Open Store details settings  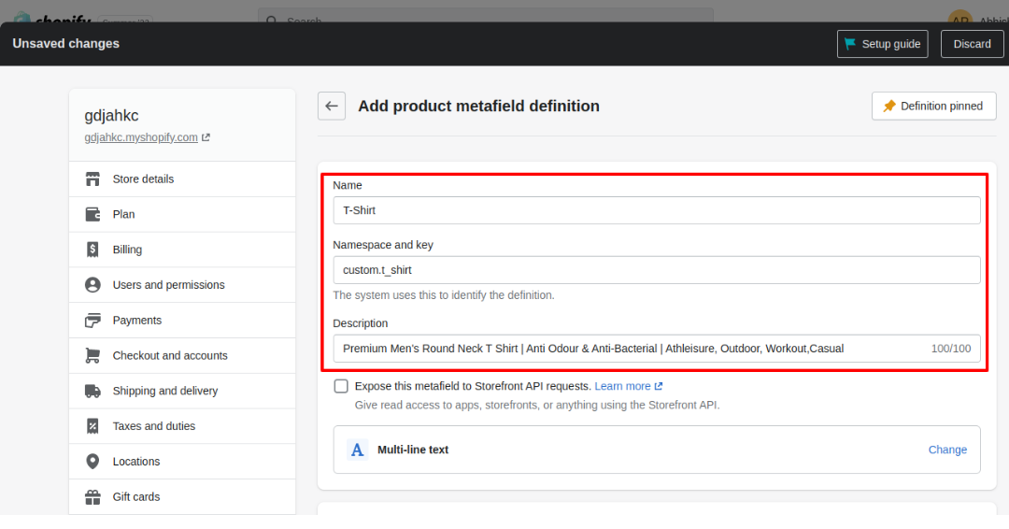coord(182,179)
